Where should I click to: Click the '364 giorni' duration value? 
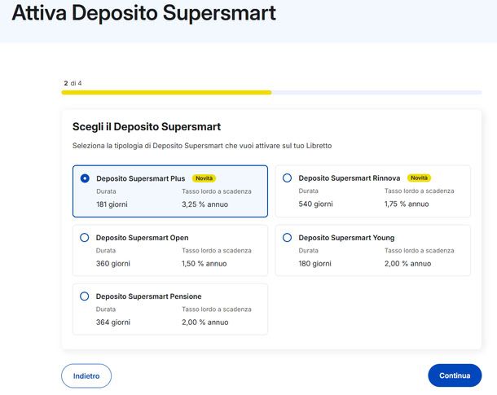coord(113,323)
